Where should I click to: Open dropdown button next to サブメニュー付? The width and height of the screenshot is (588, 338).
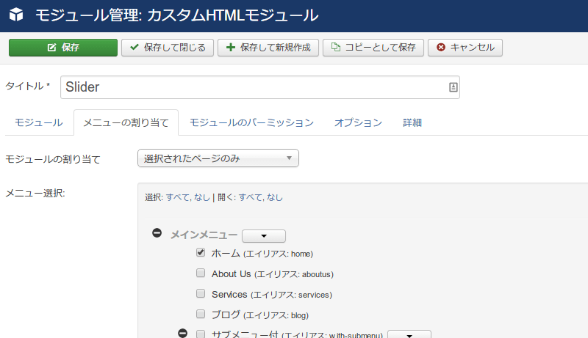(409, 334)
